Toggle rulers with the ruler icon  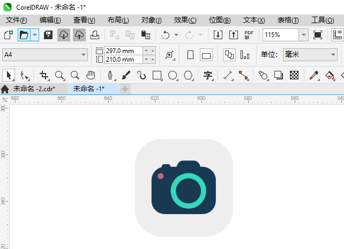338,35
